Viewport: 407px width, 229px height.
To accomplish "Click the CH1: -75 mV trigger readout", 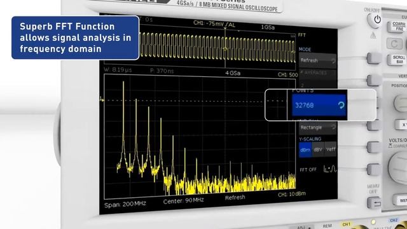I will point(214,24).
